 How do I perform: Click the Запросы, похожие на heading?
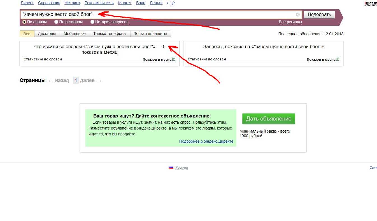(264, 47)
